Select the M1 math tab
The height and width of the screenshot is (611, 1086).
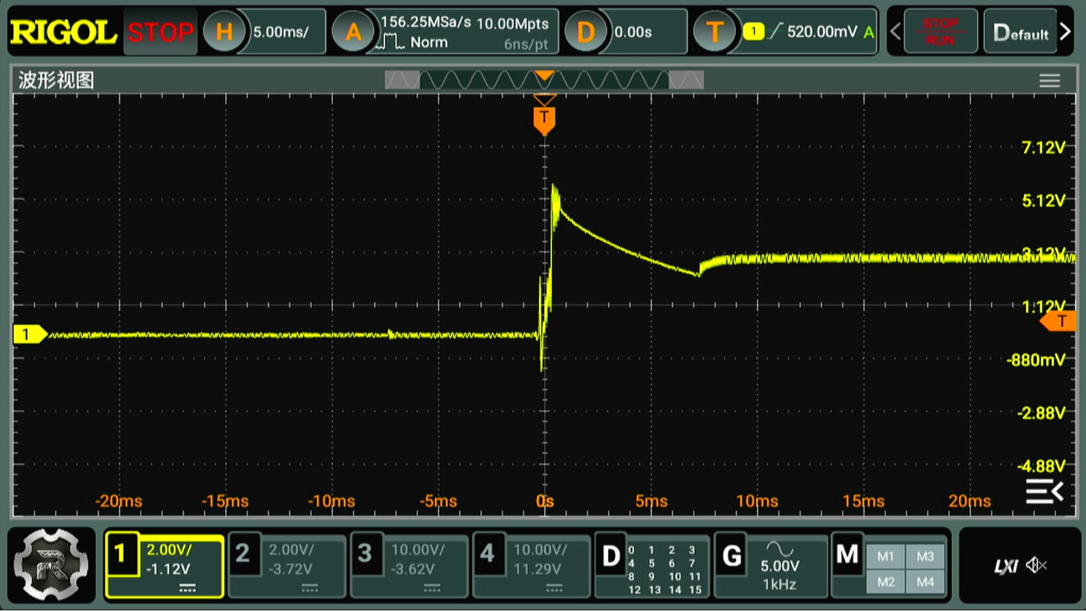tap(885, 556)
